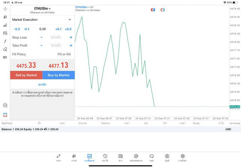This screenshot has height=168, width=241.
Task: Open chart settings sliders icon
Action: [5, 33]
